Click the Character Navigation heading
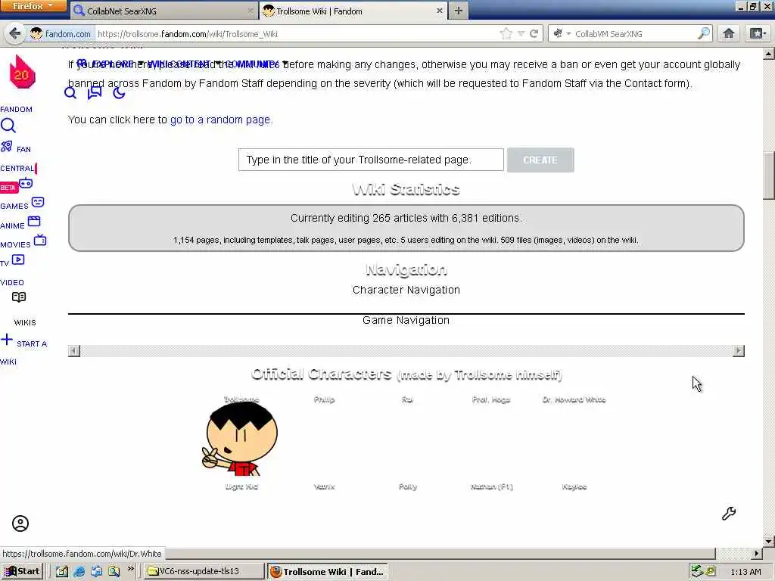This screenshot has height=581, width=775. (406, 290)
